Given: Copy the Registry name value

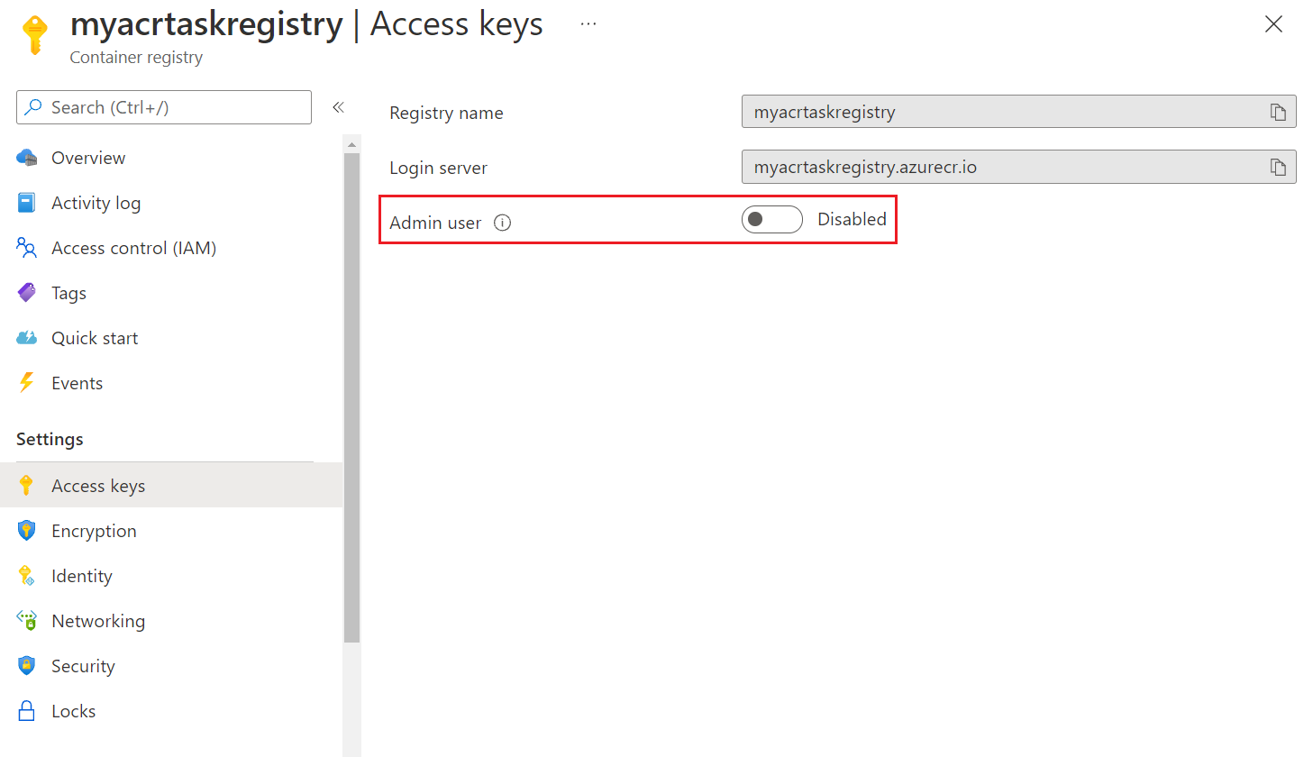Looking at the screenshot, I should coord(1277,112).
